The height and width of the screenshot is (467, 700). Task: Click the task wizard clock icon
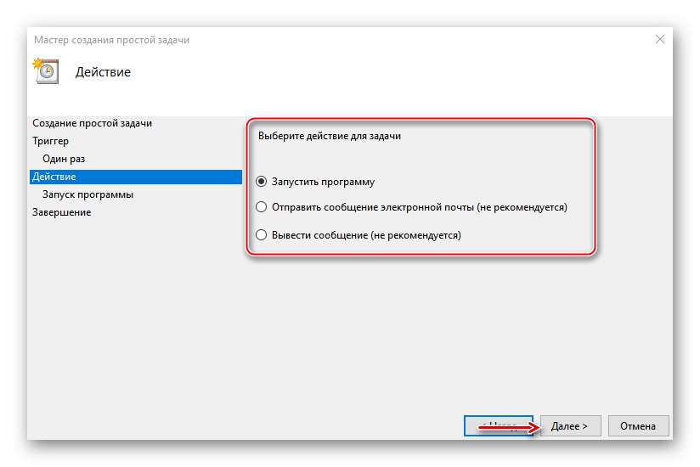click(x=44, y=70)
